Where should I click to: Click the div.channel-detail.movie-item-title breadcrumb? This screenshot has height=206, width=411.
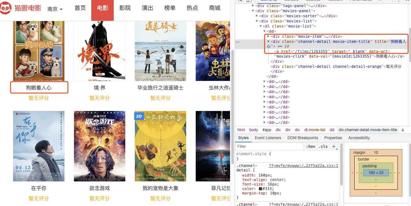368,130
